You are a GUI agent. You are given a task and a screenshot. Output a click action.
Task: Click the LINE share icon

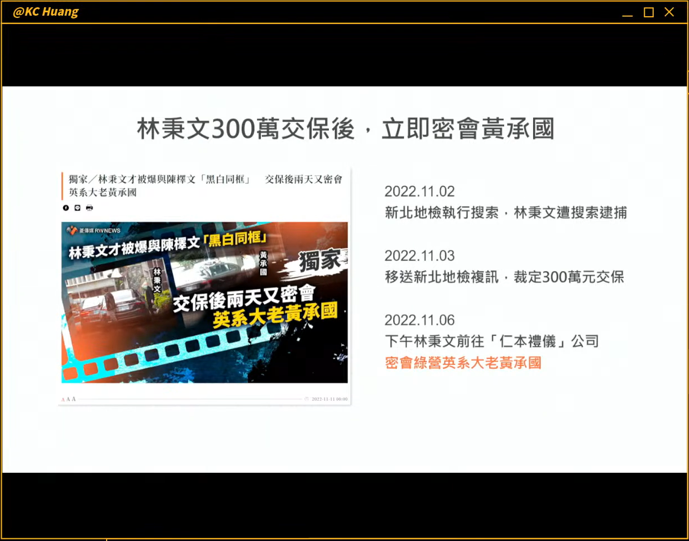click(x=78, y=208)
